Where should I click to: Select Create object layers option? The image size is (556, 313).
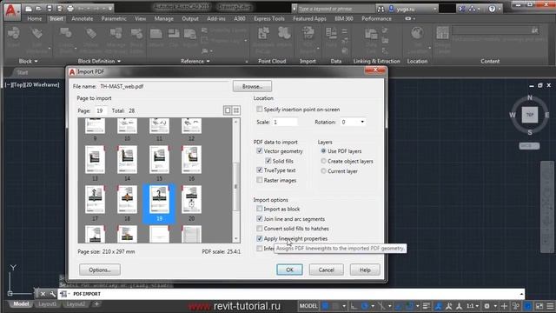pos(323,161)
